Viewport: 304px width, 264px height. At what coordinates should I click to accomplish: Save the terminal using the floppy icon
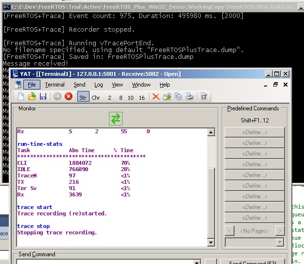43,97
